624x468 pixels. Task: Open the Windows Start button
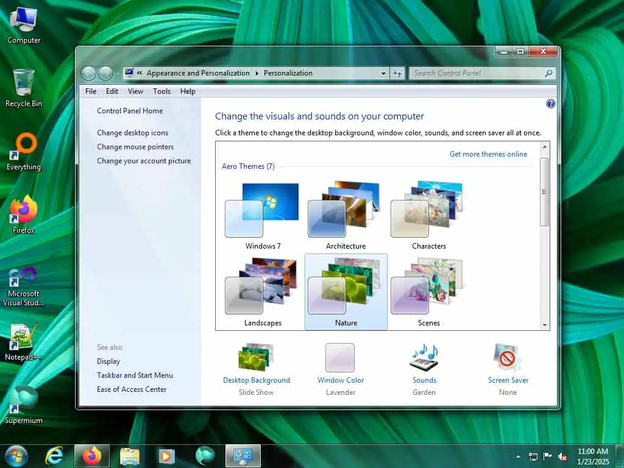point(16,456)
